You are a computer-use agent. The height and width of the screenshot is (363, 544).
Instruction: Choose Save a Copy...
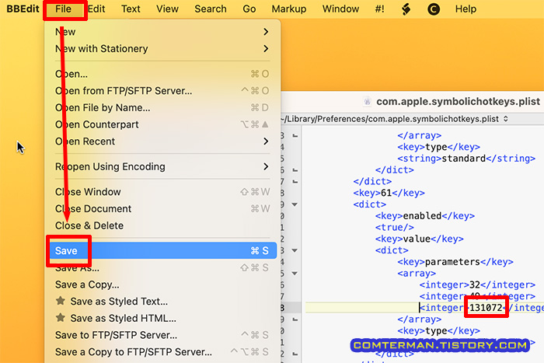[x=162, y=284]
